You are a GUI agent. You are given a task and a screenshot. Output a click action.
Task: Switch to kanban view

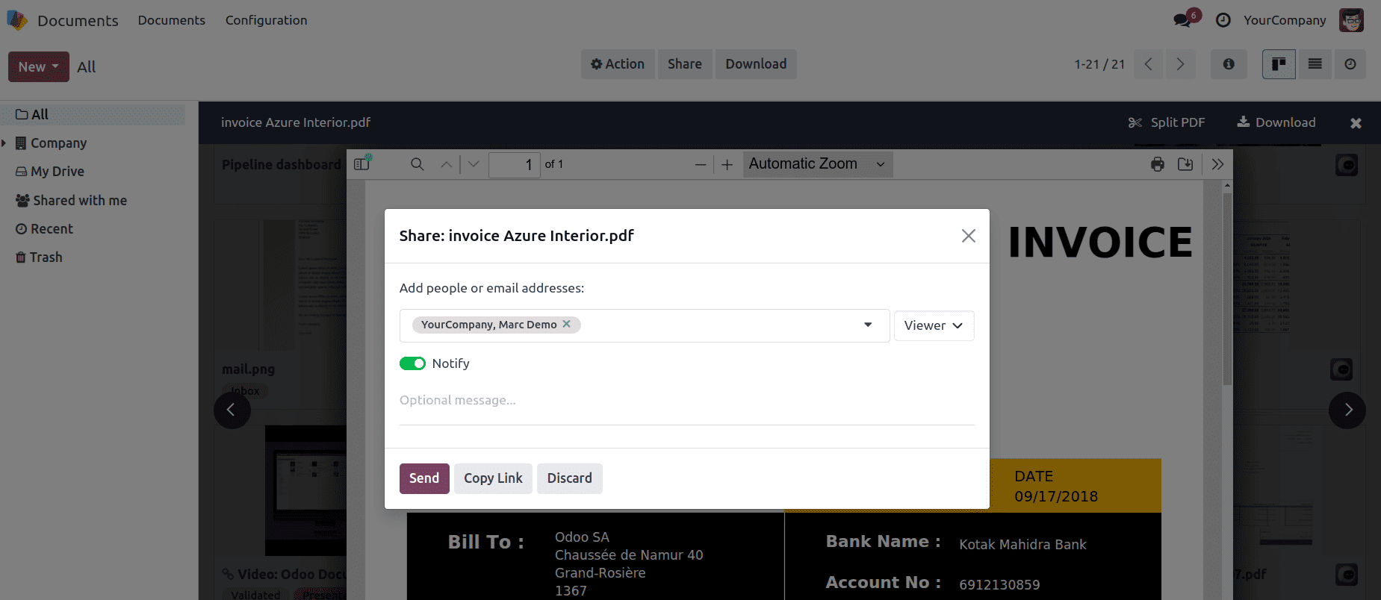pyautogui.click(x=1279, y=64)
